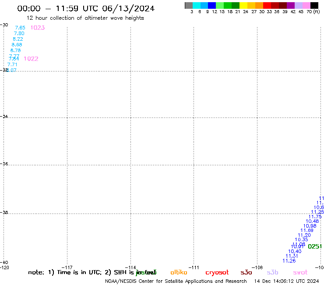Click the longitude axis label -114
The image size is (324, 285).
point(130,267)
